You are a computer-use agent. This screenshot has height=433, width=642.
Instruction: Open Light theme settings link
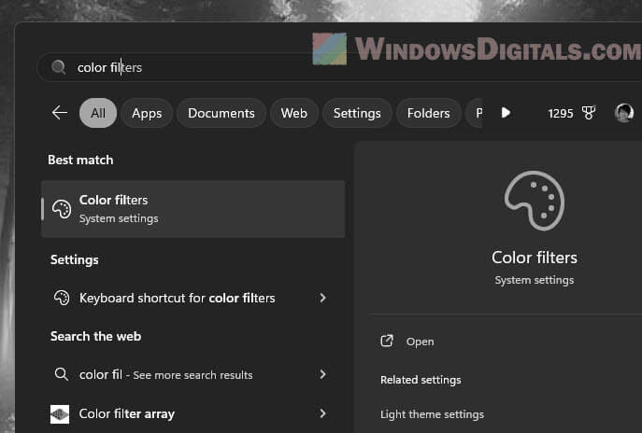click(x=432, y=414)
